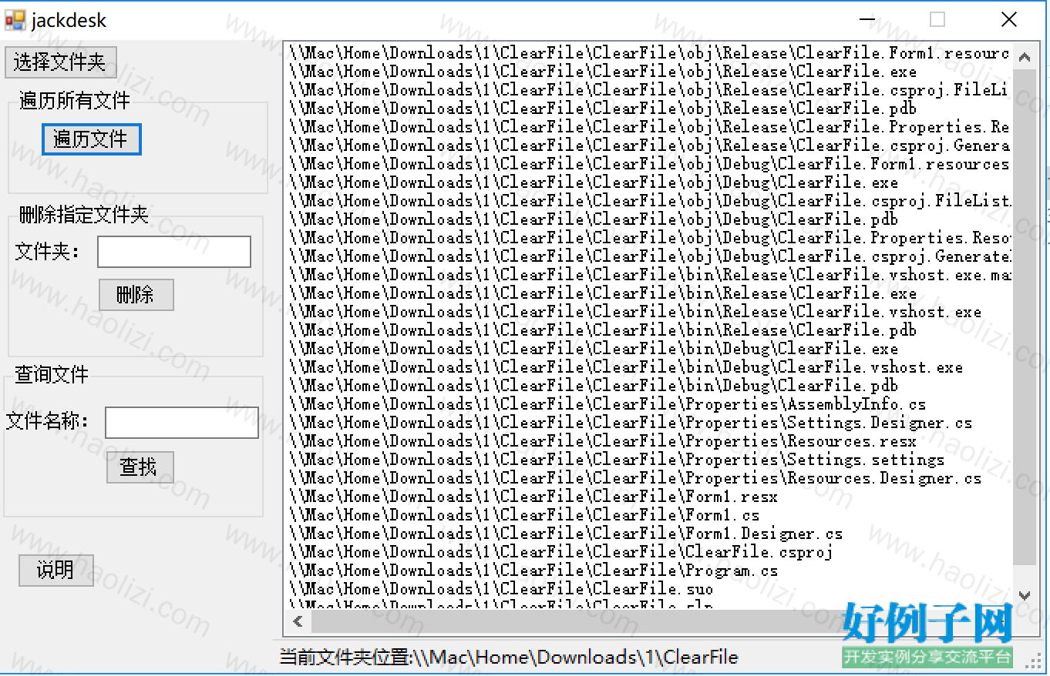Click the 遍历文件 button
Image resolution: width=1050 pixels, height=676 pixels.
coord(91,139)
